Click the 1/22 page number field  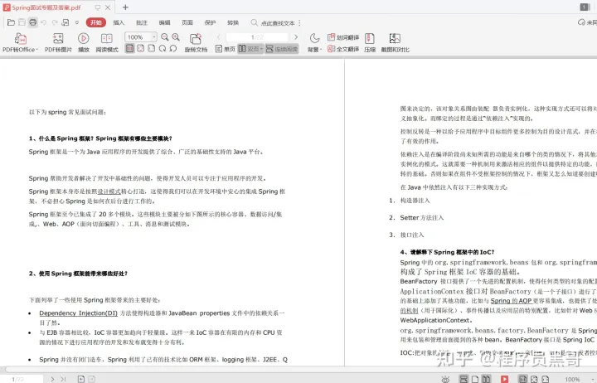tap(257, 37)
